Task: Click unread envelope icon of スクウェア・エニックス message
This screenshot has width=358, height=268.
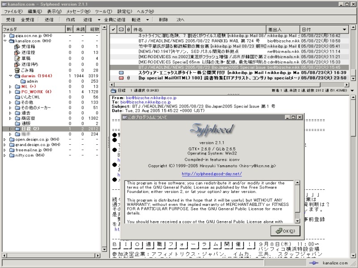Action: point(121,73)
